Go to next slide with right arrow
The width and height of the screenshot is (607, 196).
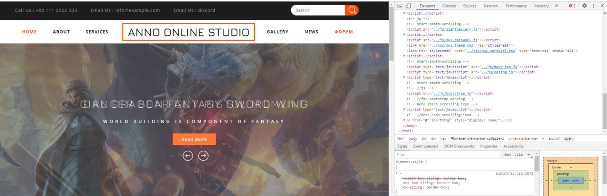203,155
